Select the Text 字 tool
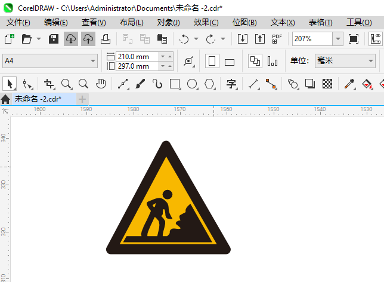The image size is (384, 282). click(x=231, y=84)
